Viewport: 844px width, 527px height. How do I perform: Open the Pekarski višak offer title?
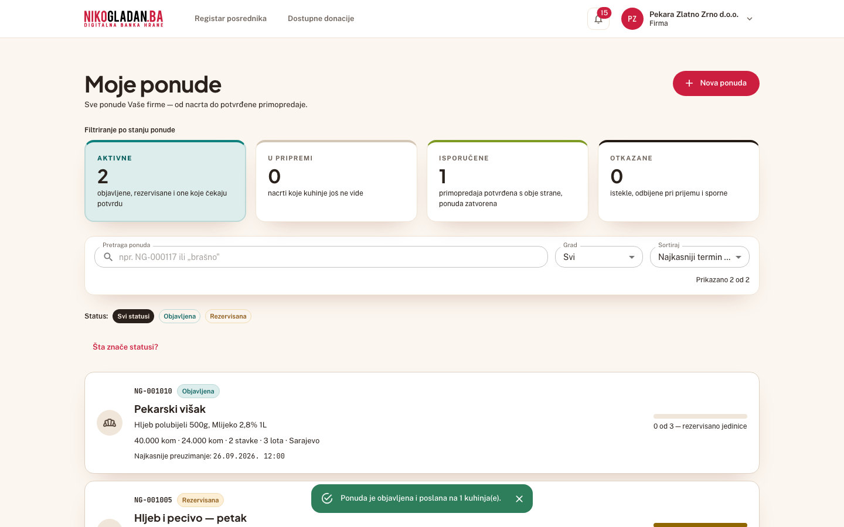tap(170, 409)
